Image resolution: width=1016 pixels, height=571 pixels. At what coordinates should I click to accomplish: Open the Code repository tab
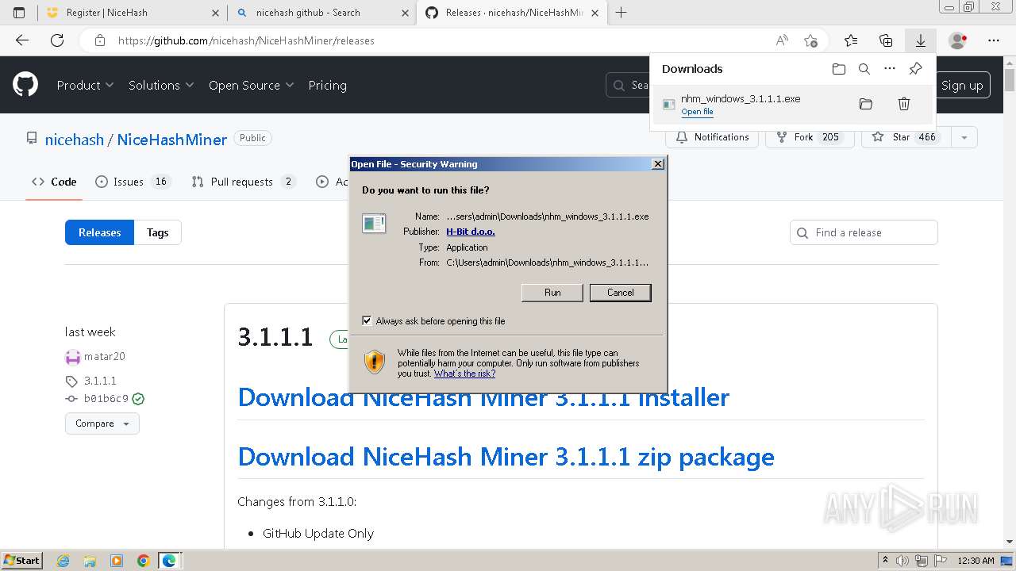(54, 182)
